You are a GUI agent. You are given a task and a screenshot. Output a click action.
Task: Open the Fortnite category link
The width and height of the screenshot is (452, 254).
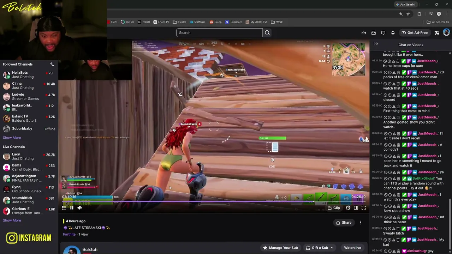pyautogui.click(x=69, y=234)
